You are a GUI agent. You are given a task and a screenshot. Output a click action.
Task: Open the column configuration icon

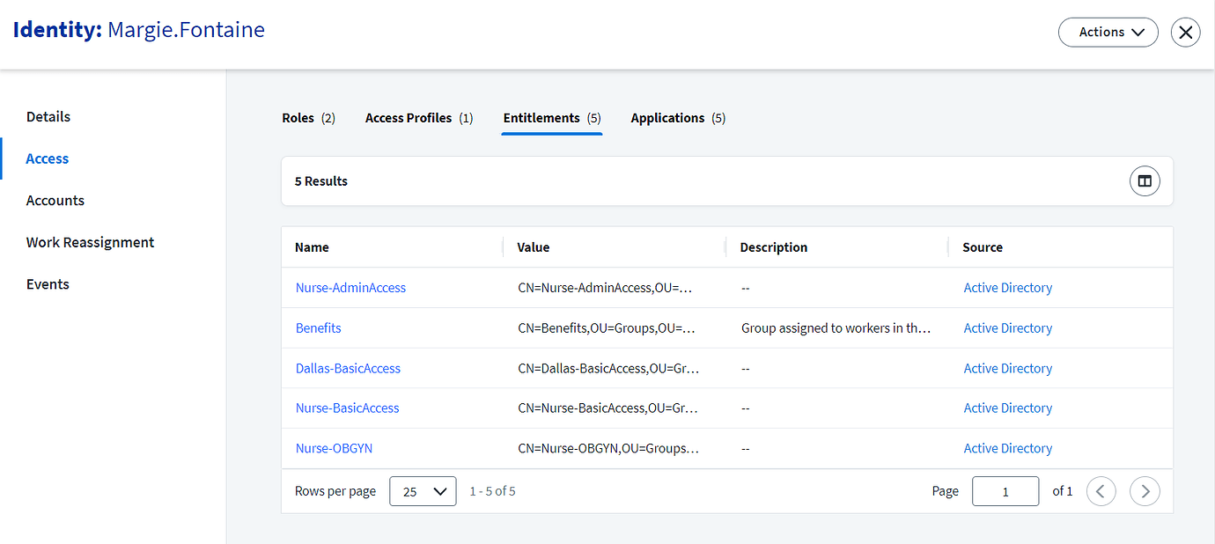(x=1145, y=180)
